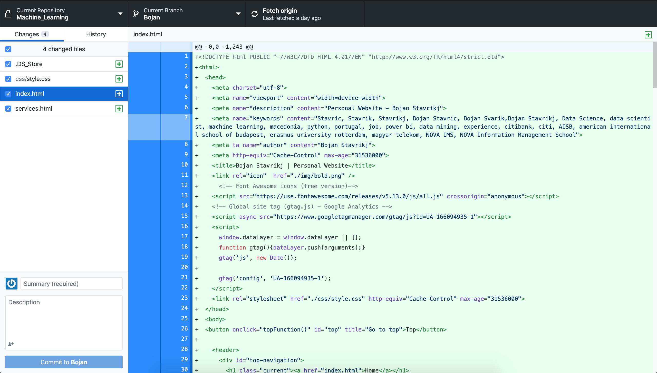The width and height of the screenshot is (657, 373).
Task: Click line number 1 in diff gutter
Action: coord(186,56)
